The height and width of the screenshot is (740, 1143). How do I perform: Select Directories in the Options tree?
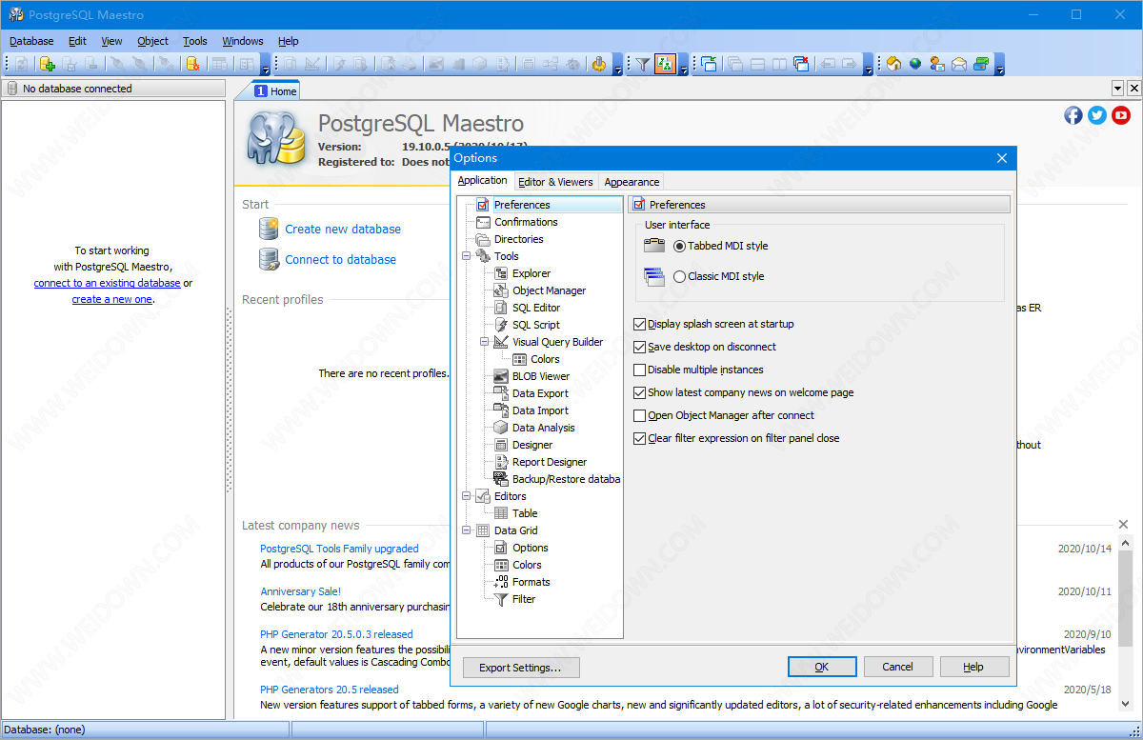tap(518, 239)
